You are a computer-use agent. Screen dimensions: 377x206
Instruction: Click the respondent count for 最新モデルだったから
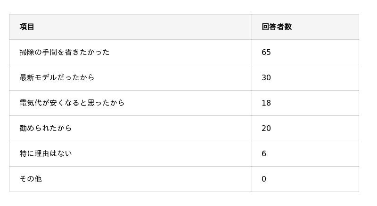266,77
